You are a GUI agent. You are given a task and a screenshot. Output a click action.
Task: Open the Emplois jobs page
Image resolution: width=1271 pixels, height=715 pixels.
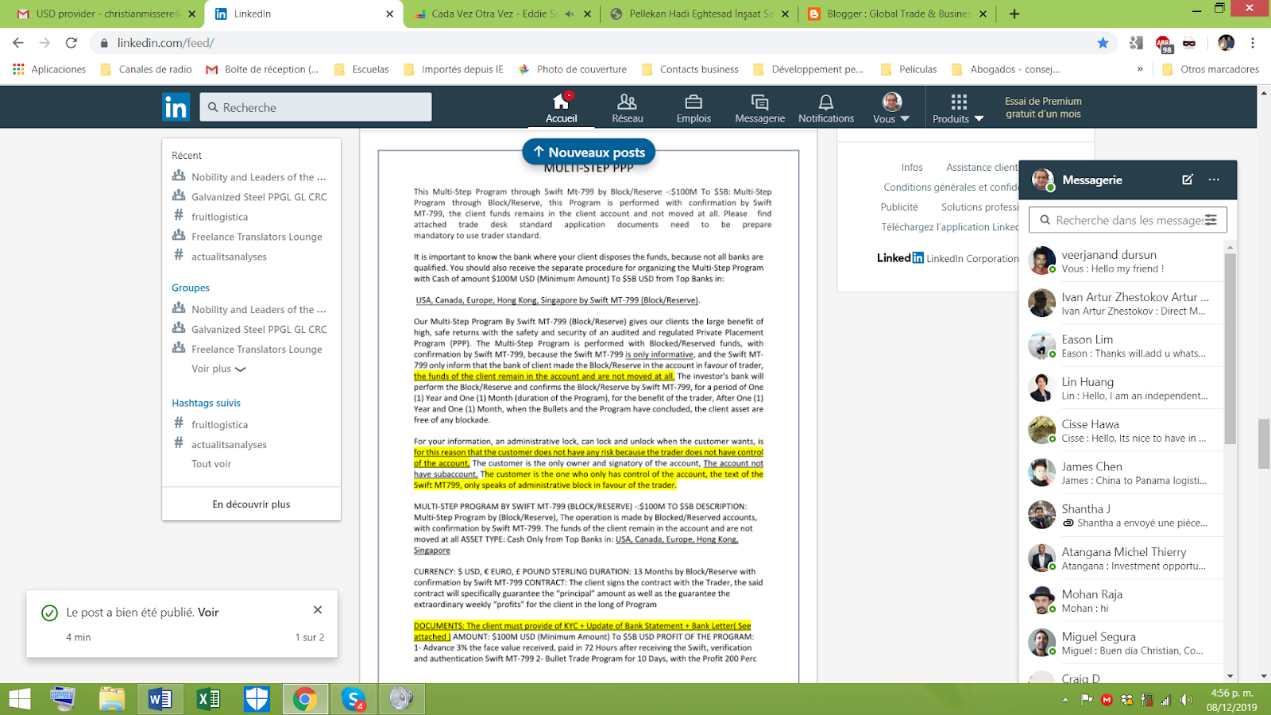pyautogui.click(x=693, y=108)
